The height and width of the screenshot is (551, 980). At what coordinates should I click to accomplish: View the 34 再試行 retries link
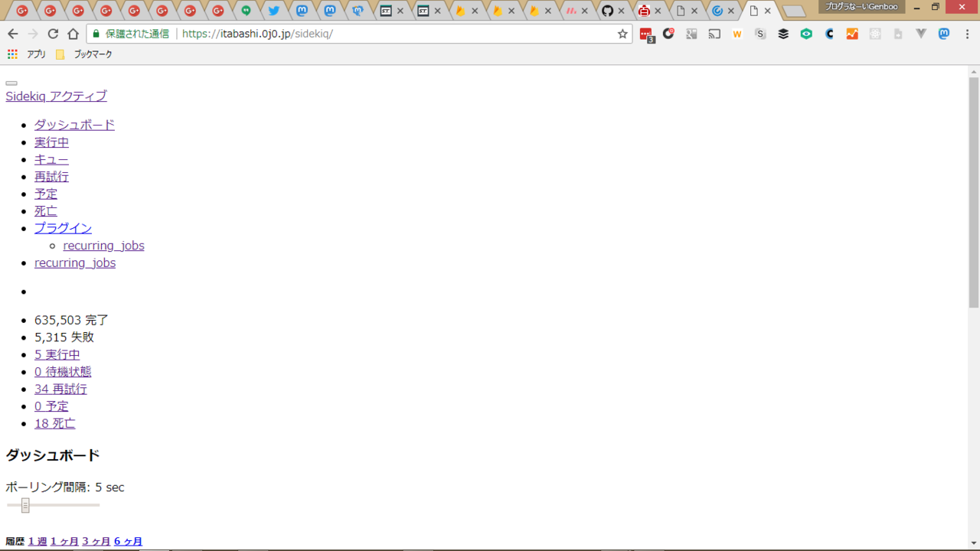click(x=60, y=389)
